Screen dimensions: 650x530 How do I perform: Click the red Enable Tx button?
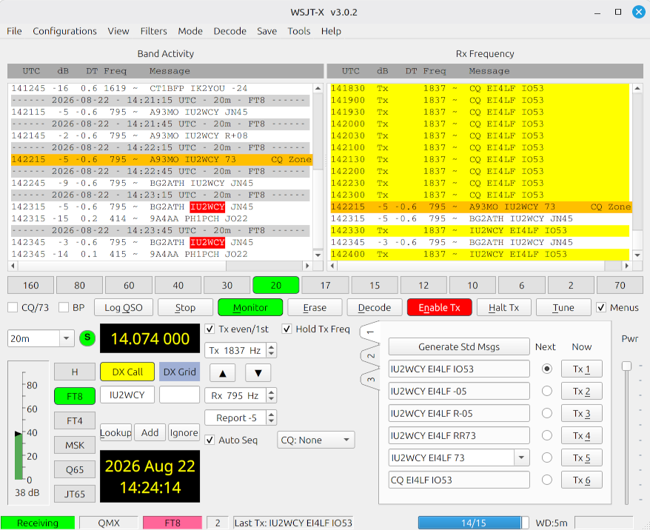pos(440,307)
